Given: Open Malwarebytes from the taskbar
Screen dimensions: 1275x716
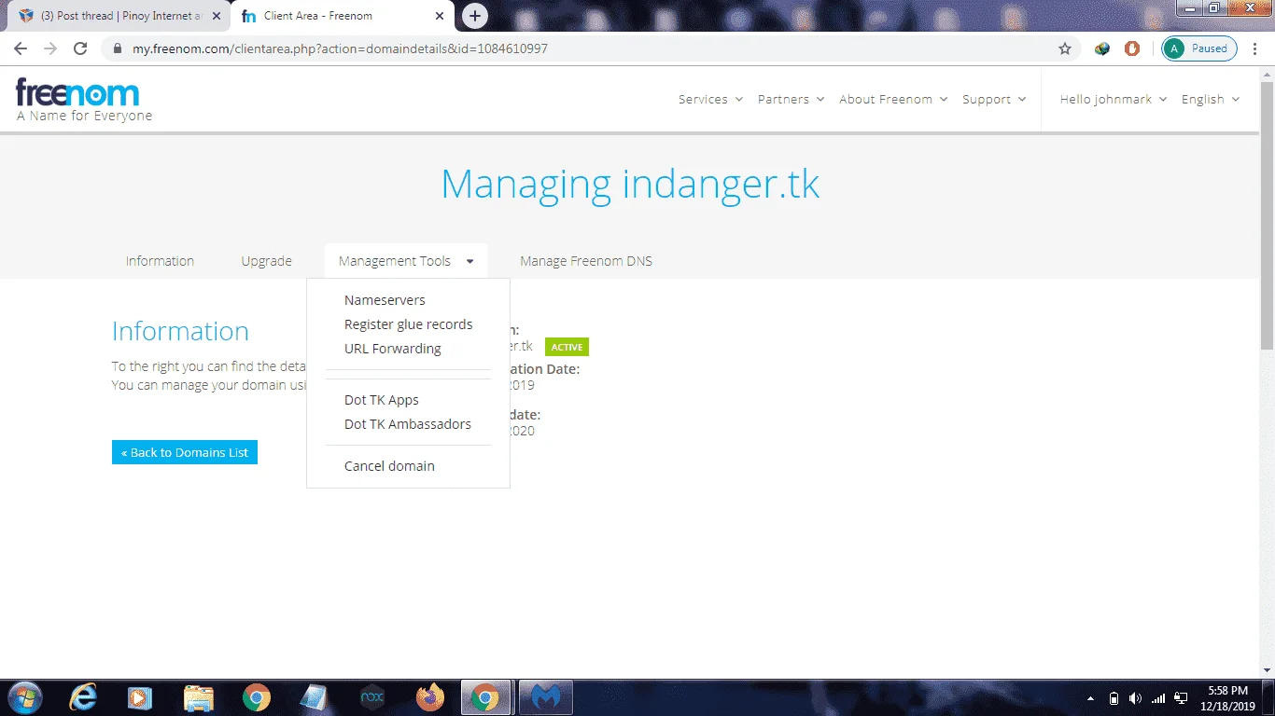Looking at the screenshot, I should 546,697.
